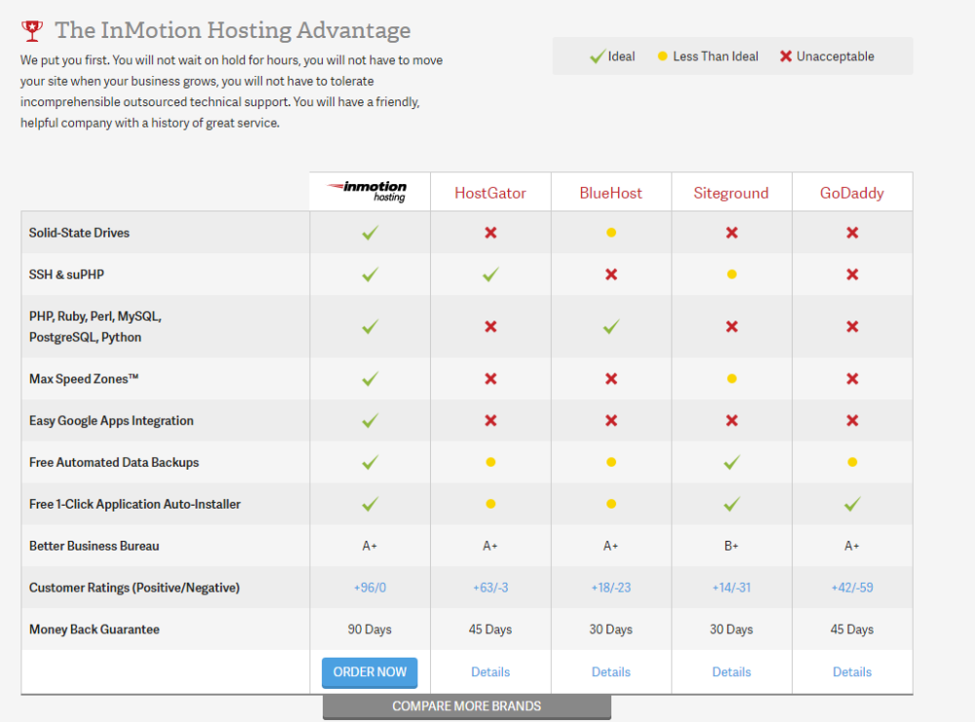Click BlueHost checkmark in PHP, Ruby, Perl row
975x722 pixels.
(611, 326)
